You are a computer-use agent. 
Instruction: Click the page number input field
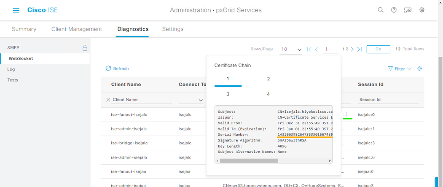click(330, 49)
